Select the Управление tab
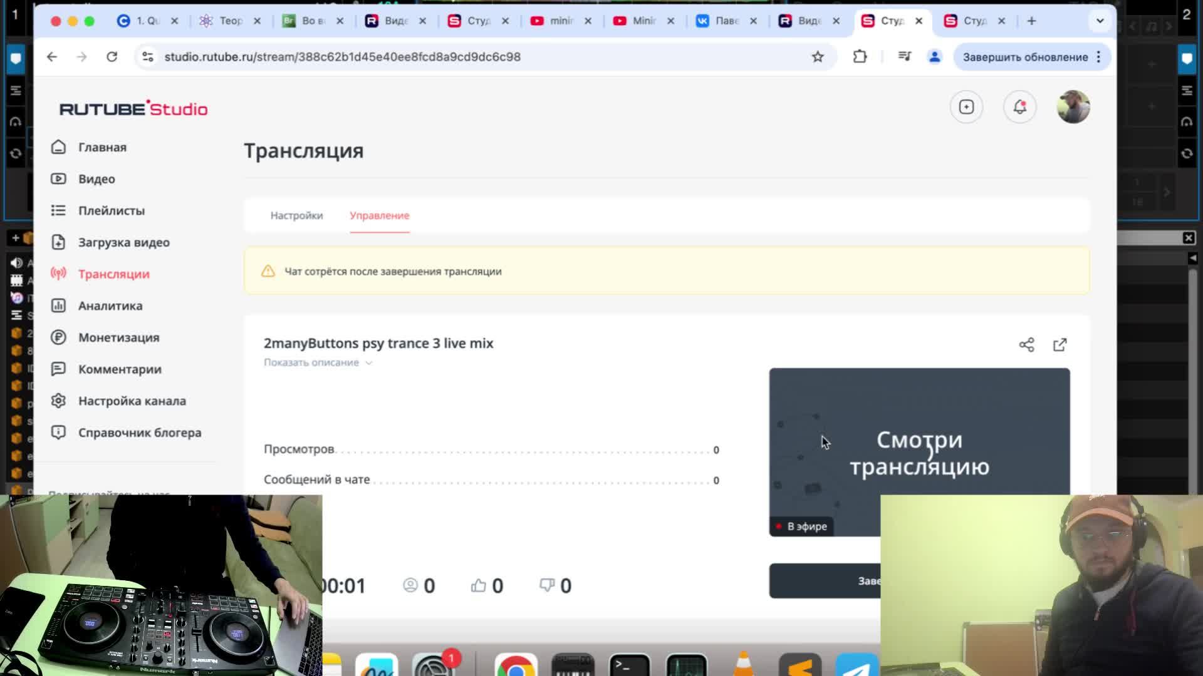 point(379,215)
